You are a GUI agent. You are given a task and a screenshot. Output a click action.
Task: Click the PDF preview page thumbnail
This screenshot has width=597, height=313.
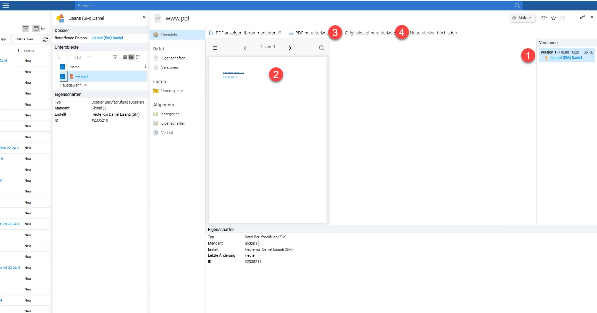268,140
